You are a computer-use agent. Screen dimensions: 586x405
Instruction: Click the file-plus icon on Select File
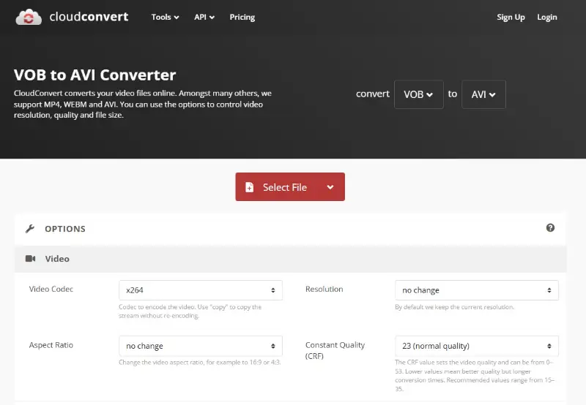click(249, 187)
